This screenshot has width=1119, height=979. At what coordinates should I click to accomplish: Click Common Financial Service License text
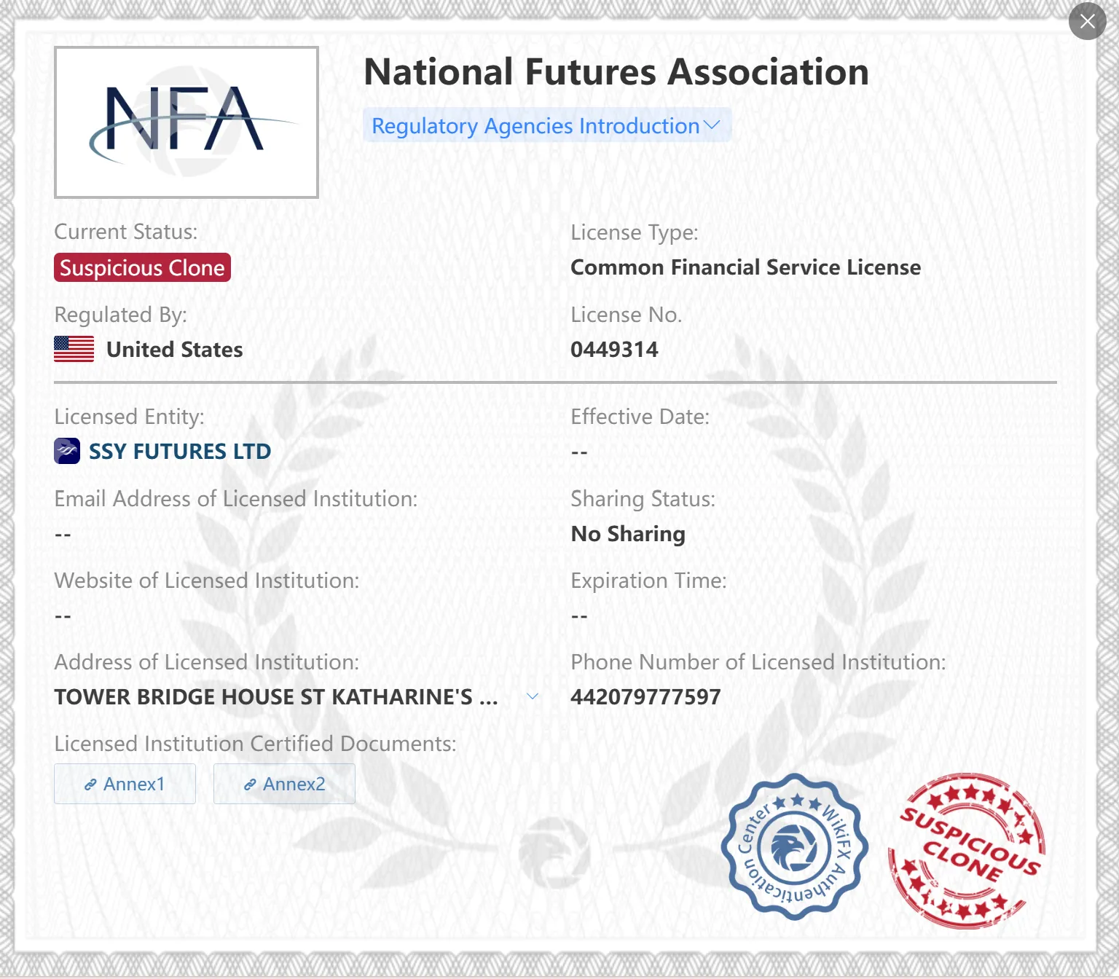point(745,267)
